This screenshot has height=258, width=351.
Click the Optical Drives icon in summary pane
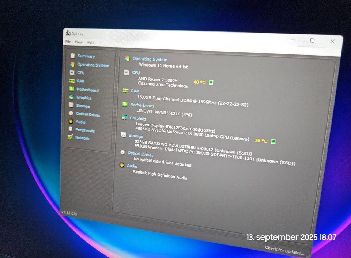point(122,152)
